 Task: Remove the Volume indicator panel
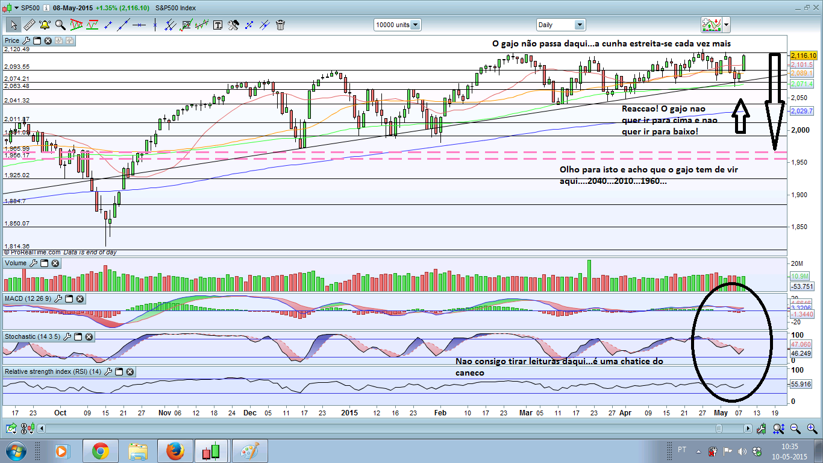[x=55, y=263]
